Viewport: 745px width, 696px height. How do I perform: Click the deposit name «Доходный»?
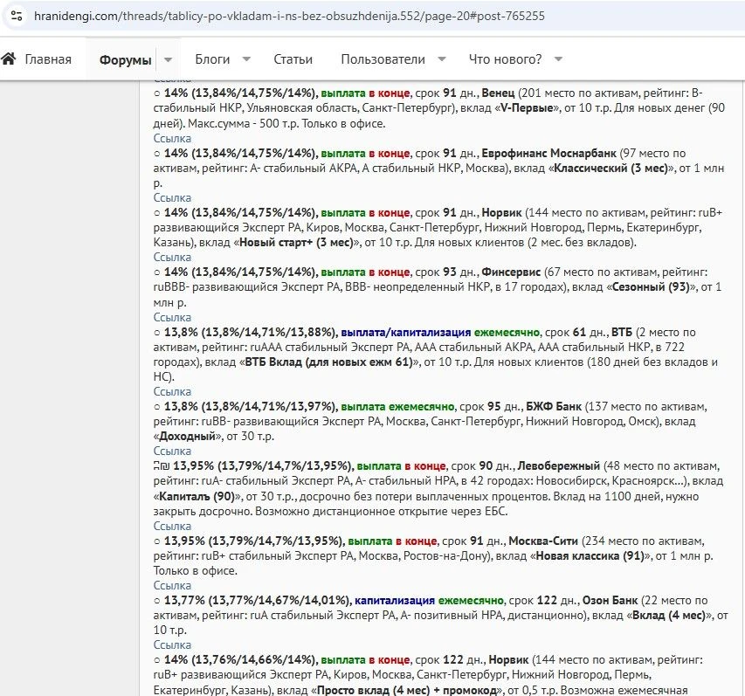pos(187,436)
